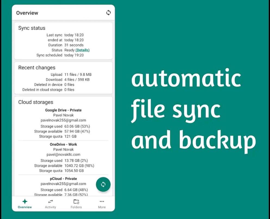Open the More three-dots icon
The image size is (270, 219).
pyautogui.click(x=102, y=202)
